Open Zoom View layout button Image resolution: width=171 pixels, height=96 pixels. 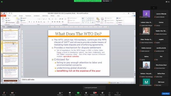pyautogui.click(x=168, y=2)
